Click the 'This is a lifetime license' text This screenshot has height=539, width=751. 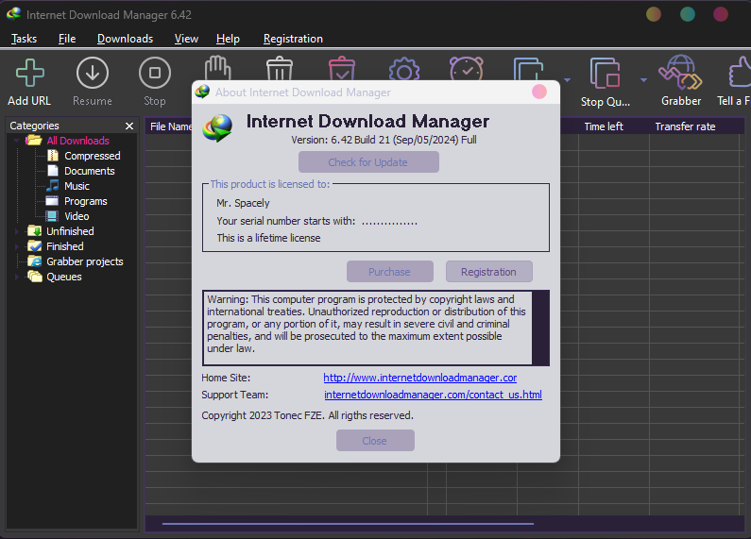(x=268, y=238)
